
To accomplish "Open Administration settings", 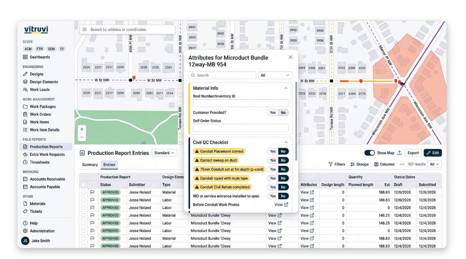I will pyautogui.click(x=38, y=231).
